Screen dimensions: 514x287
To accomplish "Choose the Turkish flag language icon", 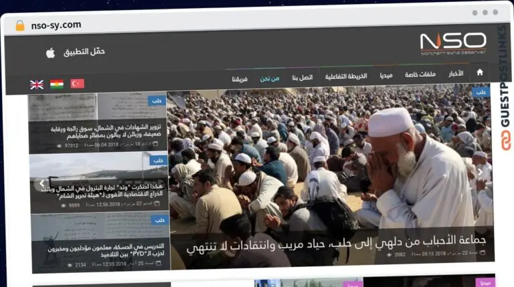I will tap(78, 84).
